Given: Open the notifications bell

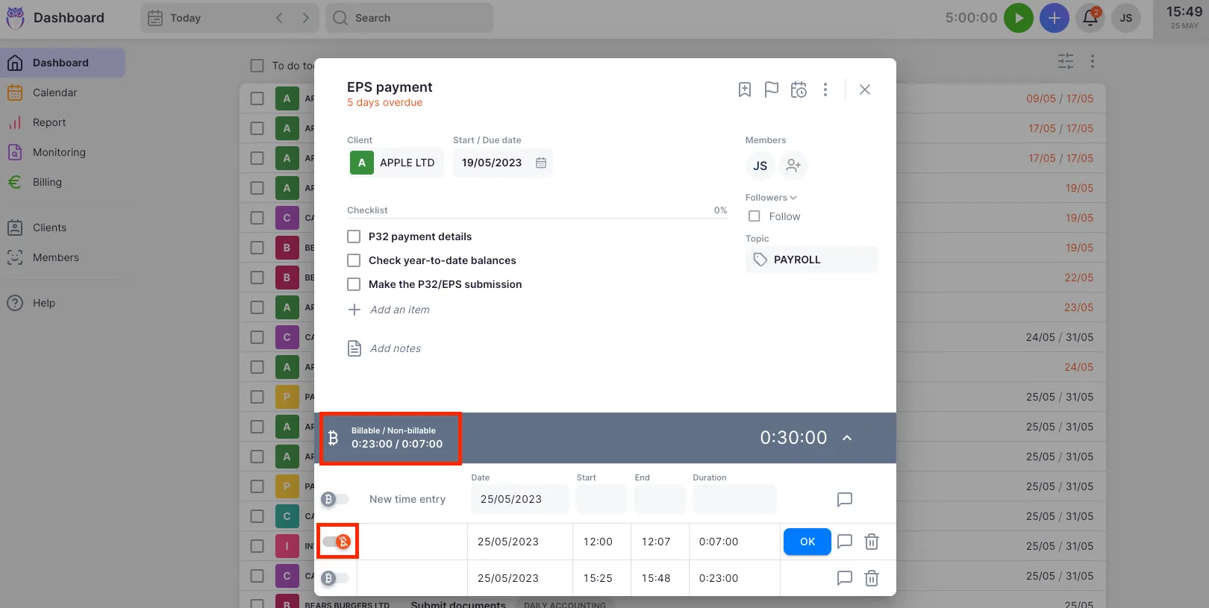Looking at the screenshot, I should 1090,18.
